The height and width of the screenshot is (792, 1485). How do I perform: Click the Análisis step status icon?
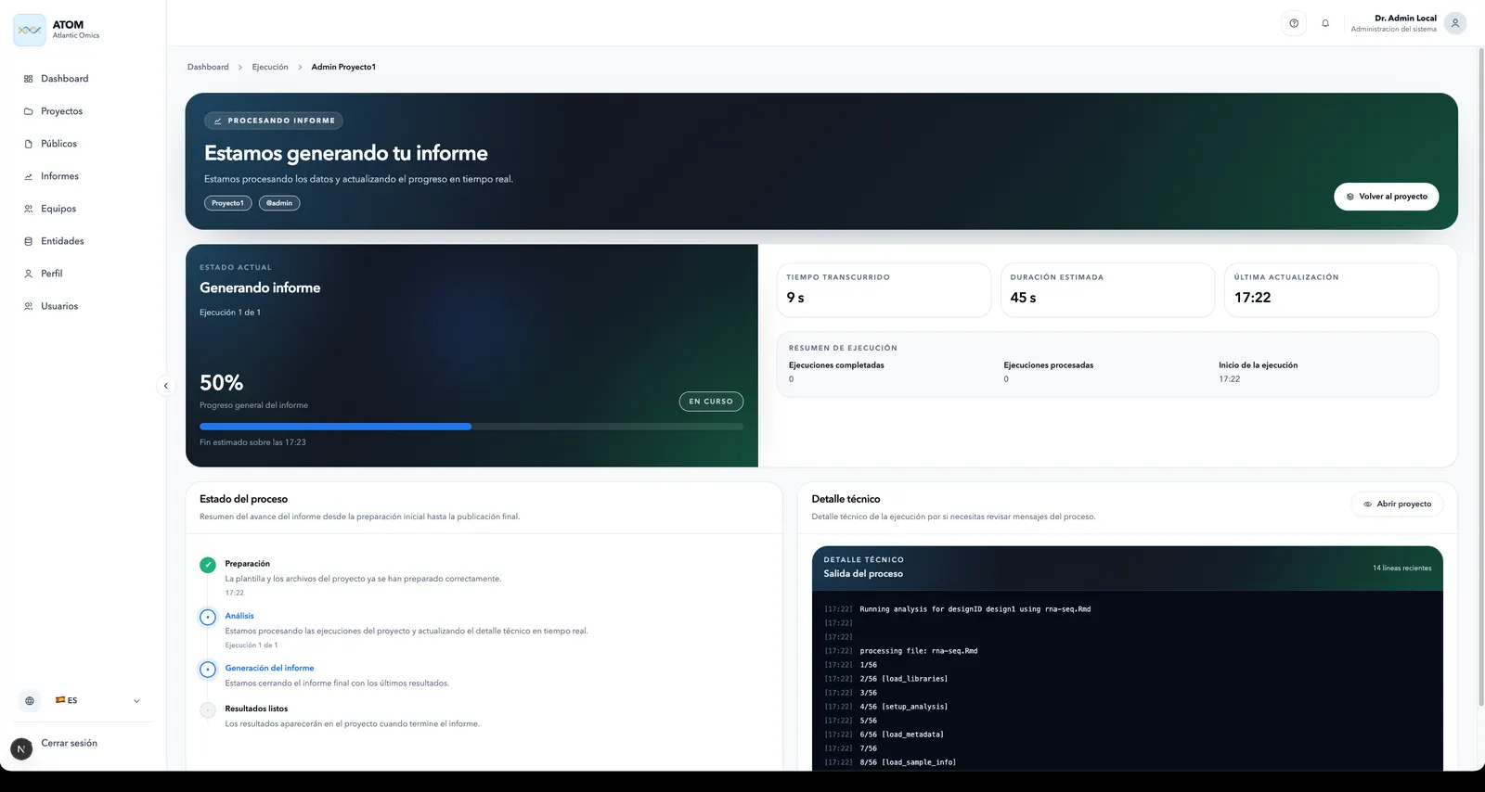click(208, 617)
